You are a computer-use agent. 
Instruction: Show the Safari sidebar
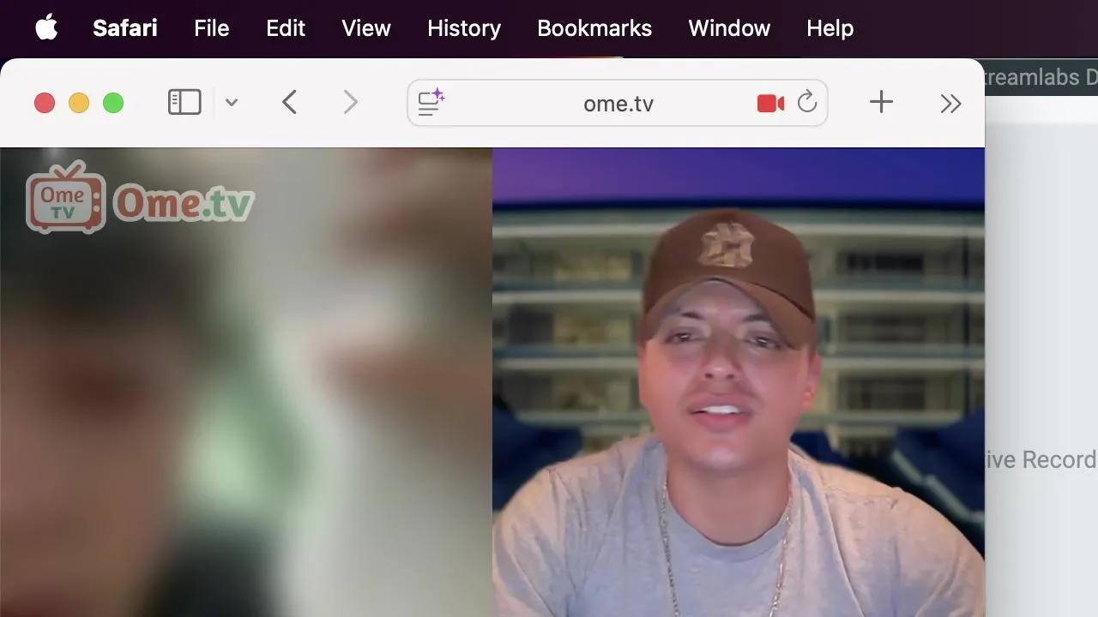[184, 103]
